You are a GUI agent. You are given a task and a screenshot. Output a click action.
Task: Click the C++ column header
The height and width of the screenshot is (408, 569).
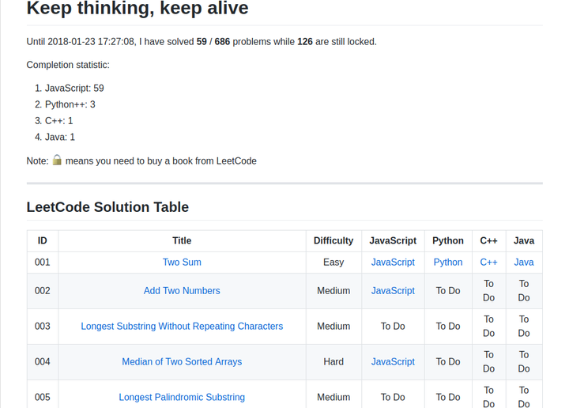(x=488, y=240)
